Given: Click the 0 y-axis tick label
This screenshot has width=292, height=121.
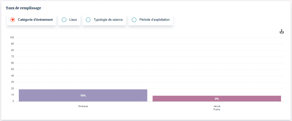Looking at the screenshot, I should click(13, 101).
